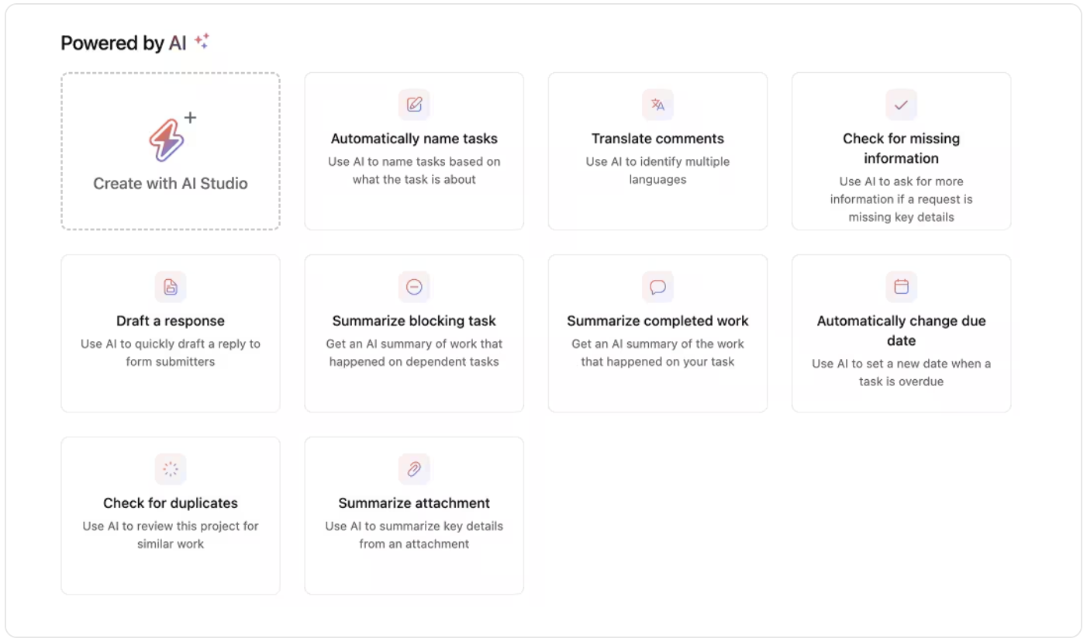Image resolution: width=1087 pixels, height=642 pixels.
Task: Click the speech bubble completed work icon
Action: pyautogui.click(x=657, y=287)
